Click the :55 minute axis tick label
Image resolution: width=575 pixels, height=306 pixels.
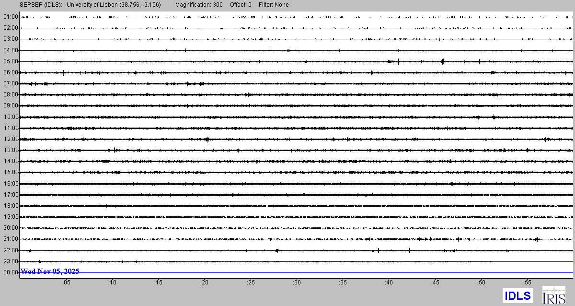[527, 282]
